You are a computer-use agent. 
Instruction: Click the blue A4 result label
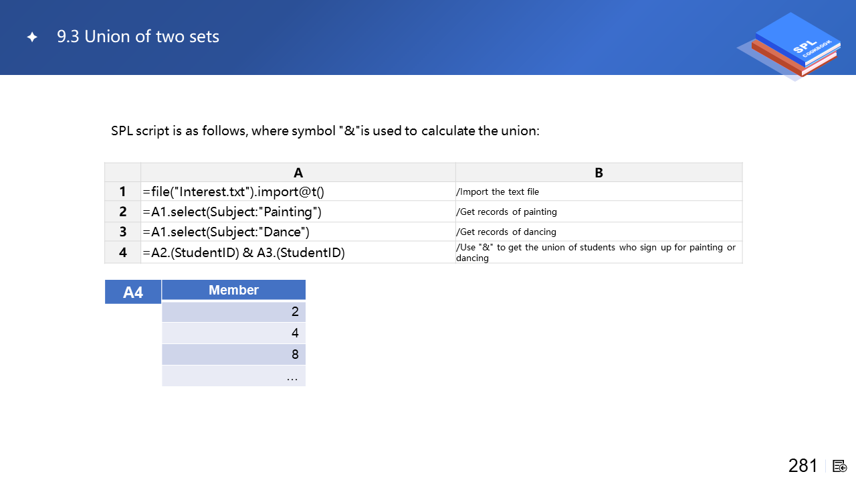click(133, 292)
